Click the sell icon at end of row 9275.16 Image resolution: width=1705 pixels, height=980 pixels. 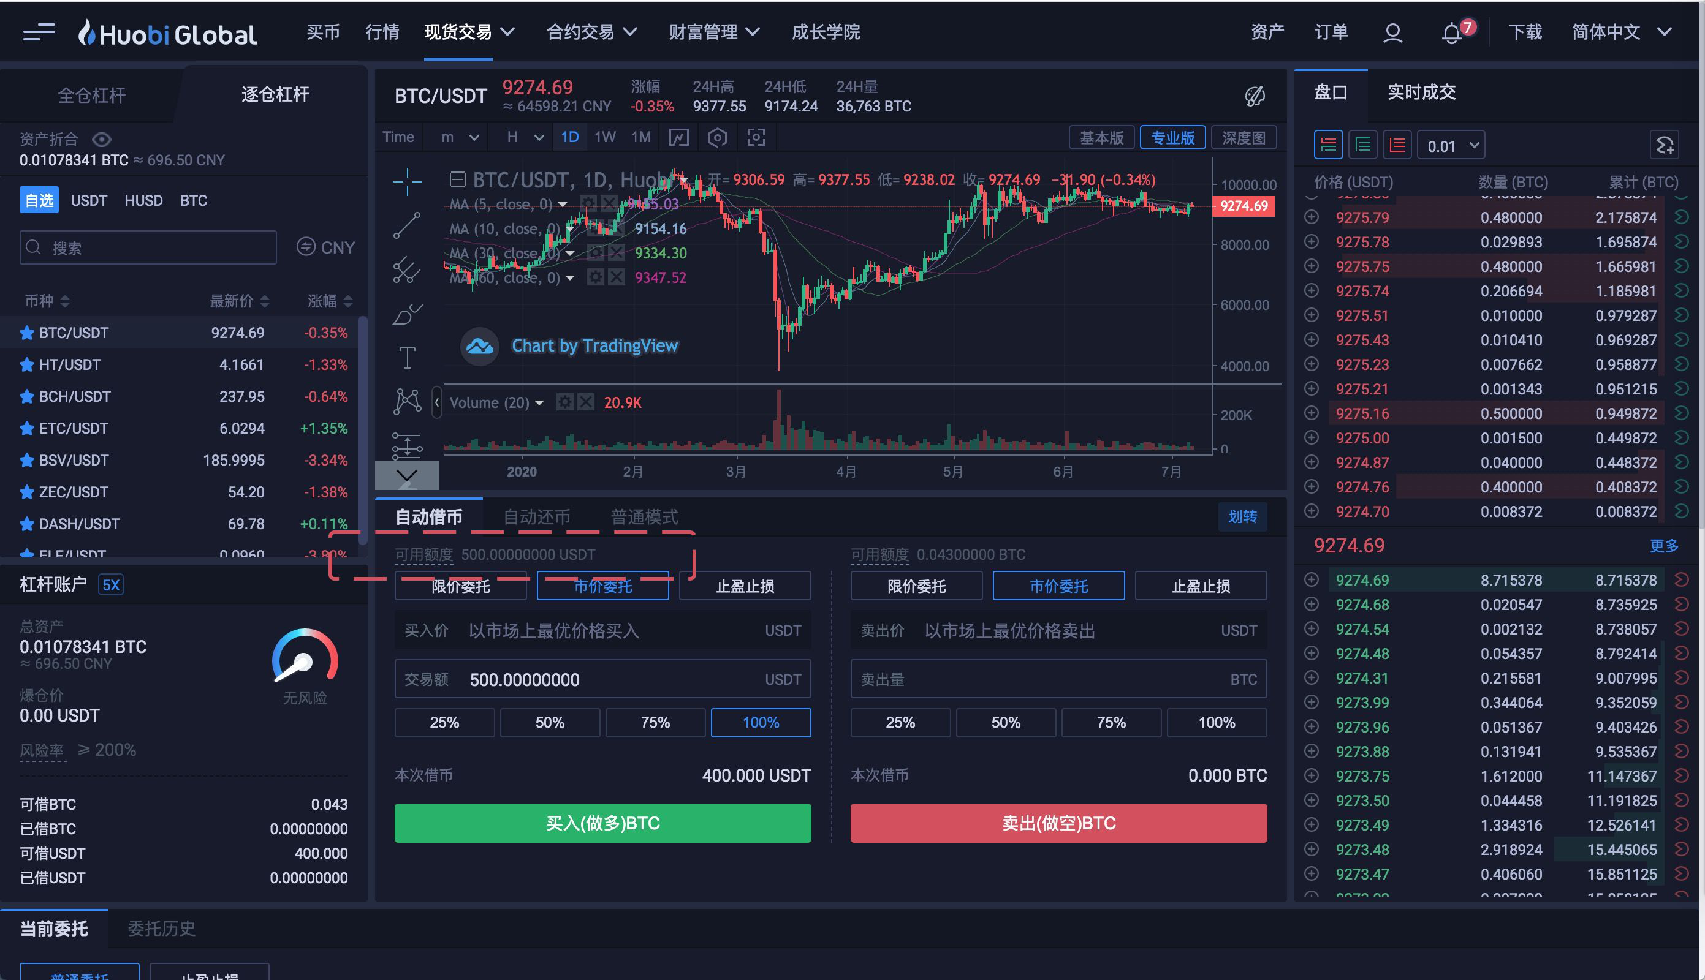click(x=1680, y=413)
